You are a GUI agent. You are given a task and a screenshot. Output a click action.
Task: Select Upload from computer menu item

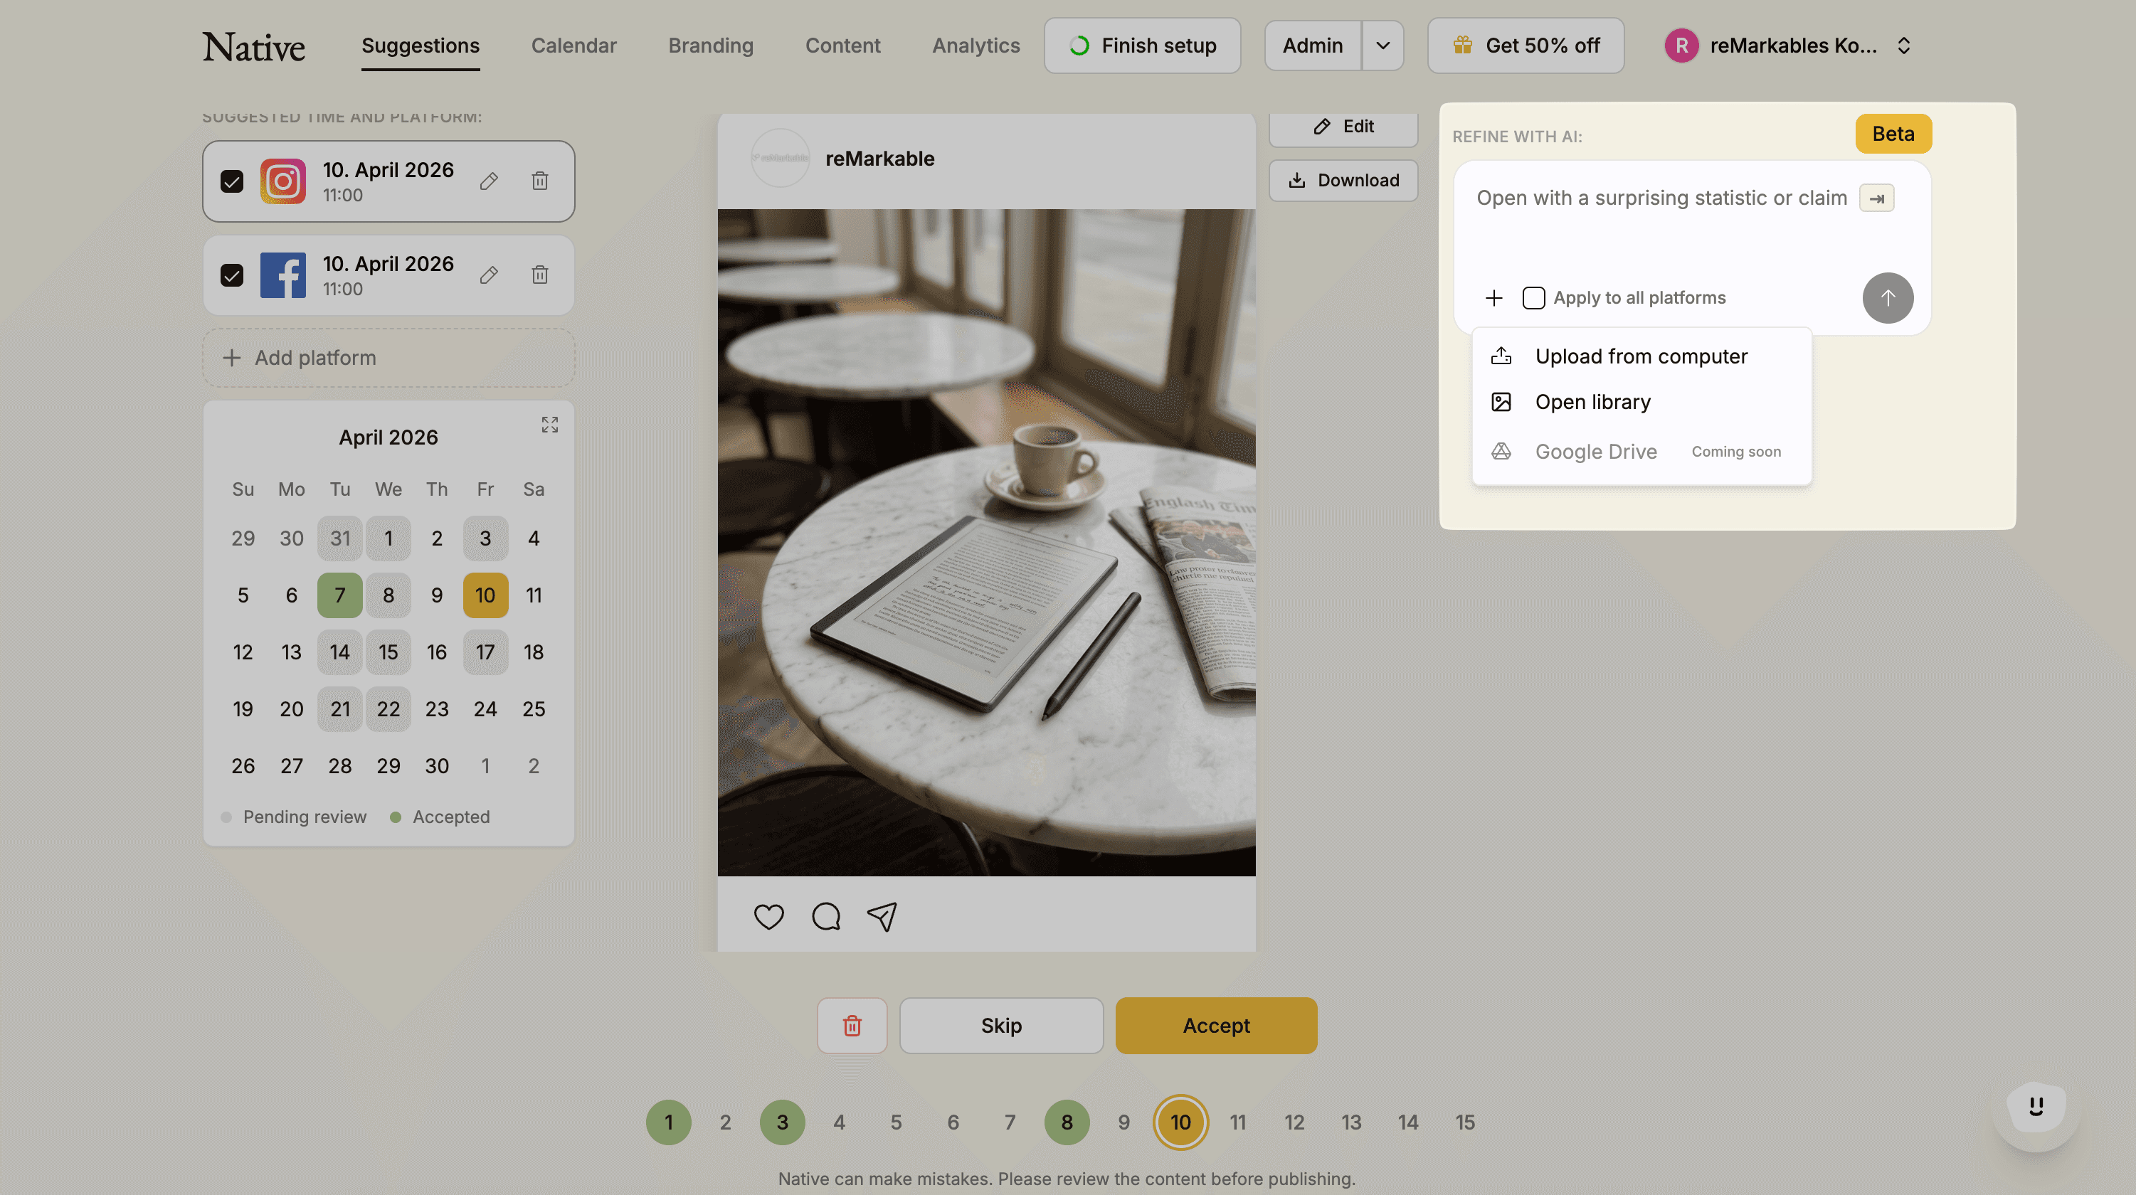pyautogui.click(x=1640, y=356)
